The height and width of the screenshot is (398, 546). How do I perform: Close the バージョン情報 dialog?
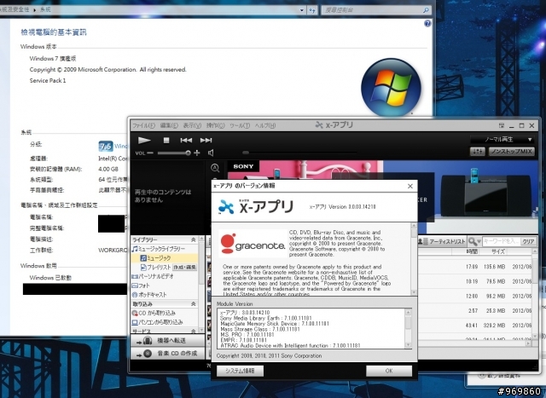410,186
